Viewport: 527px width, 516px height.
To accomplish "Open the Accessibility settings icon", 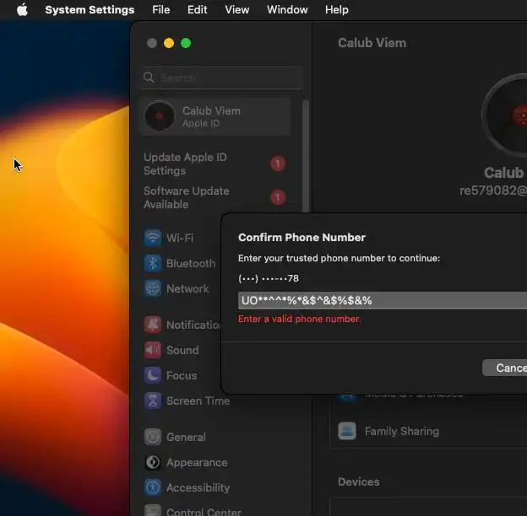I will pyautogui.click(x=153, y=487).
